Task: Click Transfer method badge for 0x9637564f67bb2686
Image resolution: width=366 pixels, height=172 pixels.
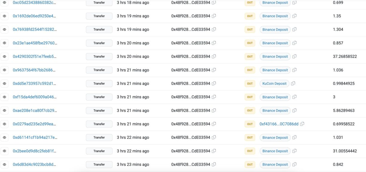Action: 99,70
